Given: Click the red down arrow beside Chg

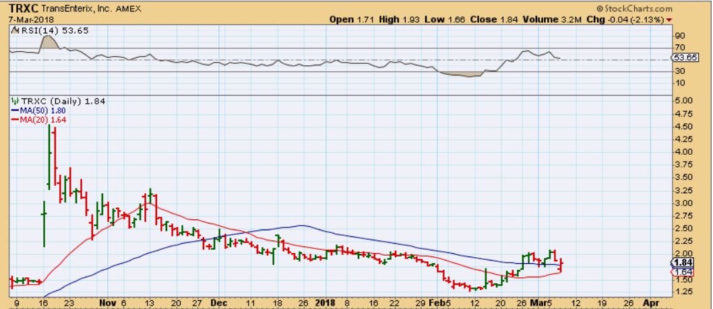Looking at the screenshot, I should pyautogui.click(x=669, y=20).
